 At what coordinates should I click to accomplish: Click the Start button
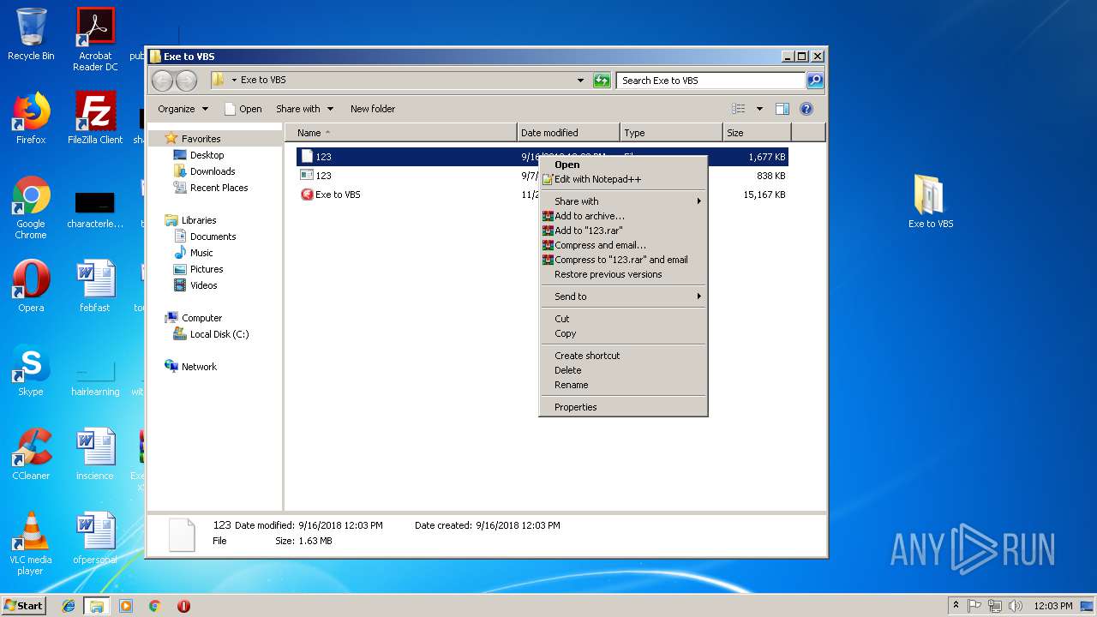(x=23, y=606)
